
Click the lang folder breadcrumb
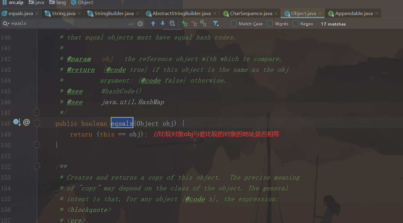point(58,2)
